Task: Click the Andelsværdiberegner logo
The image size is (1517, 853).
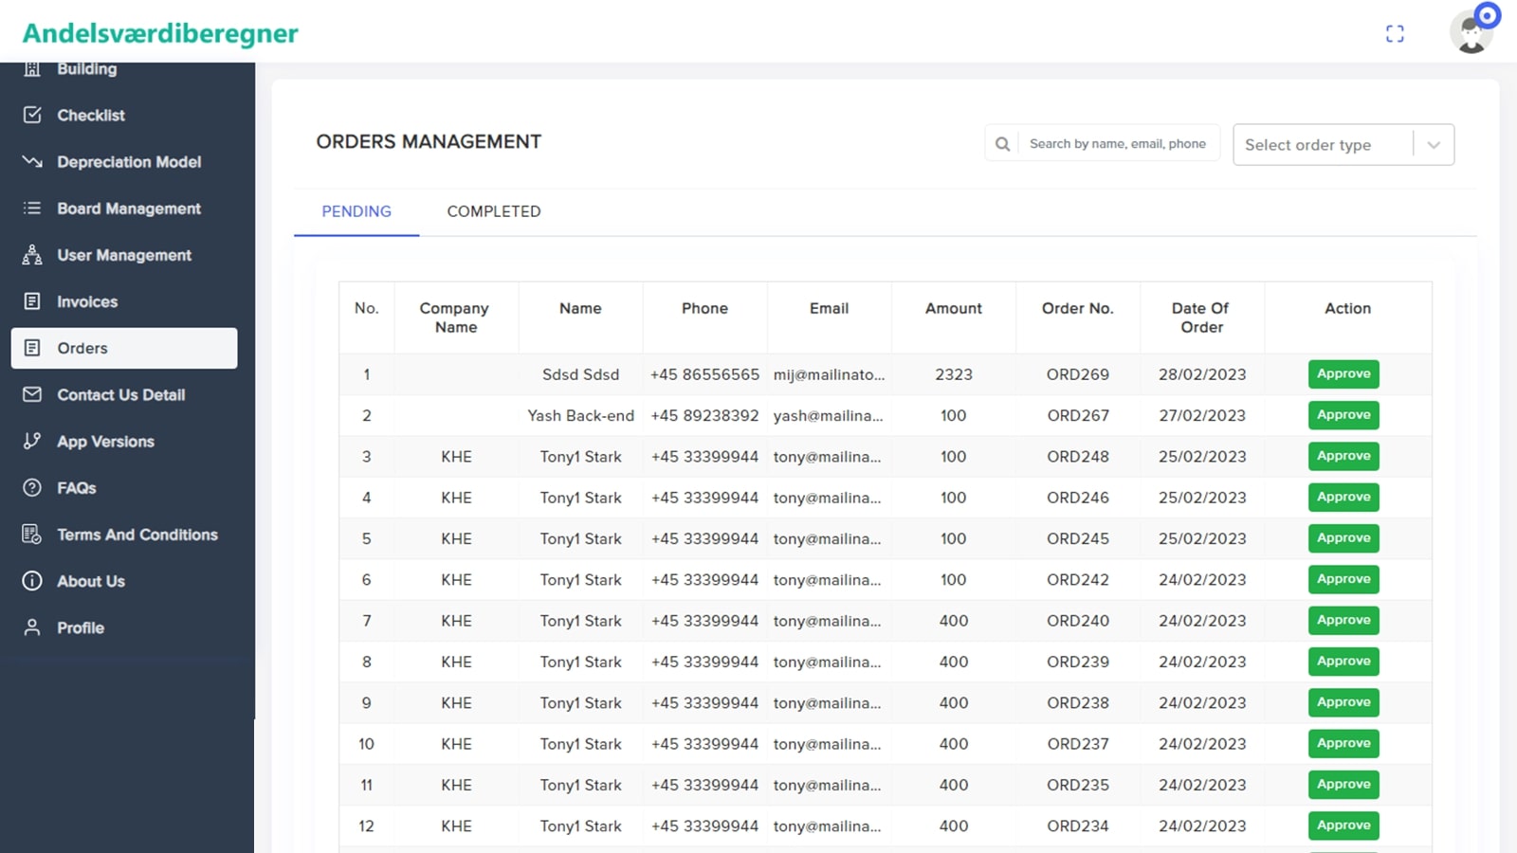Action: point(160,34)
